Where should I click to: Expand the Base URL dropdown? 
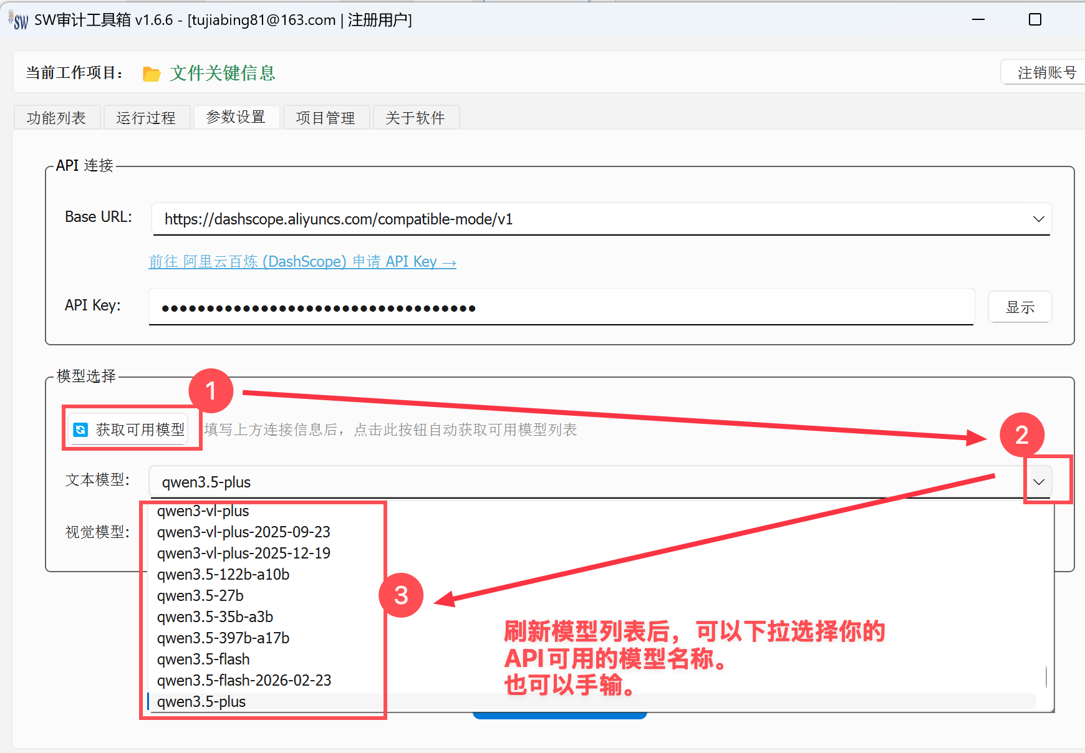point(1038,219)
